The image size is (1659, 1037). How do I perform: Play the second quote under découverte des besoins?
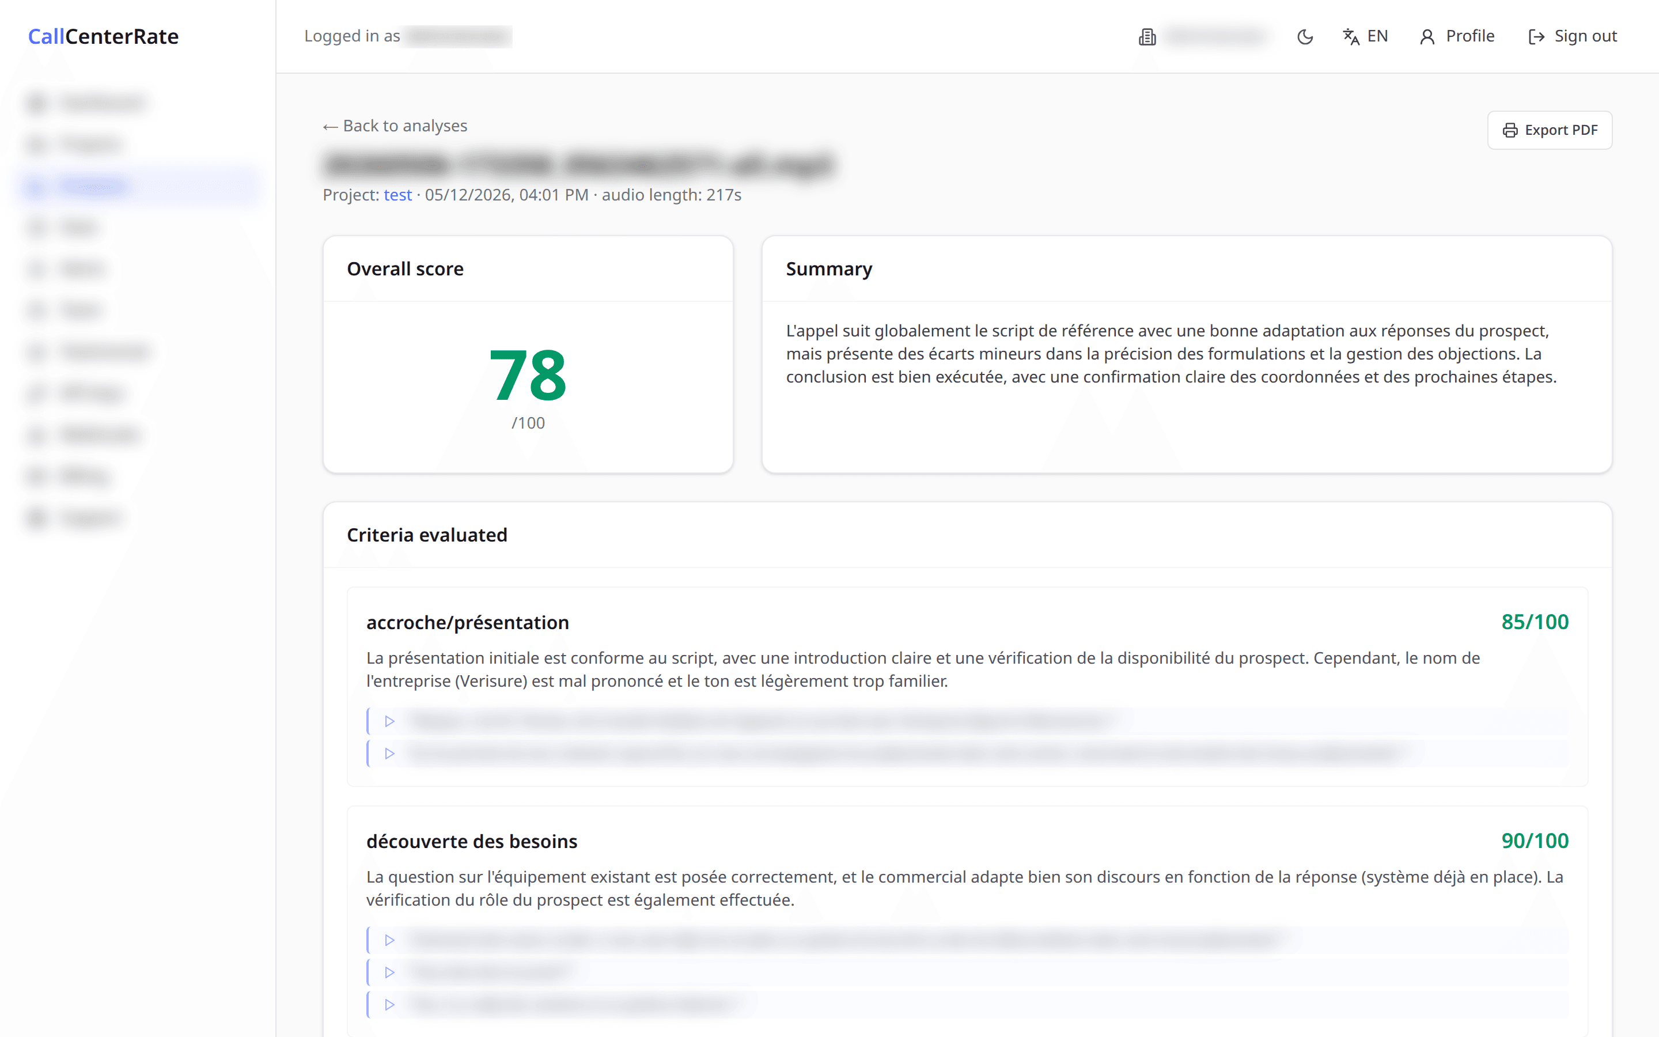click(x=389, y=972)
